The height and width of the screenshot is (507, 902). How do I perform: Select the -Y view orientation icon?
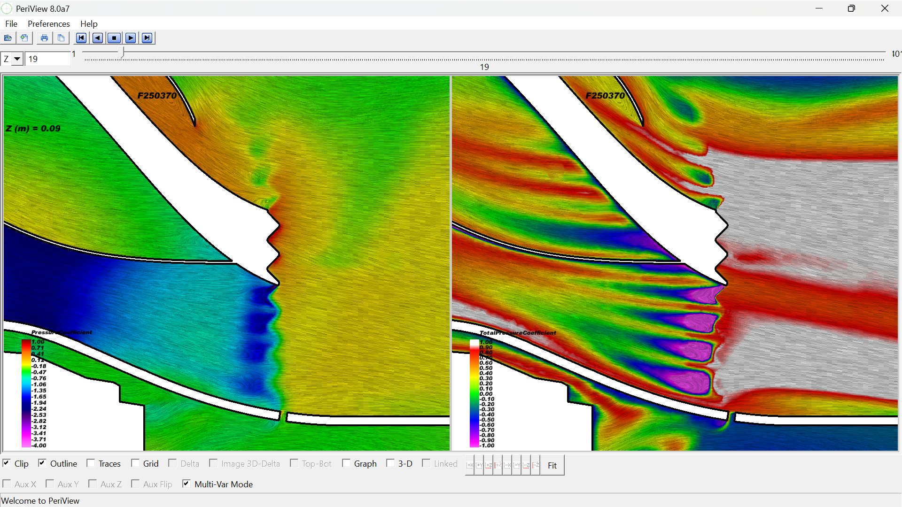pos(517,465)
